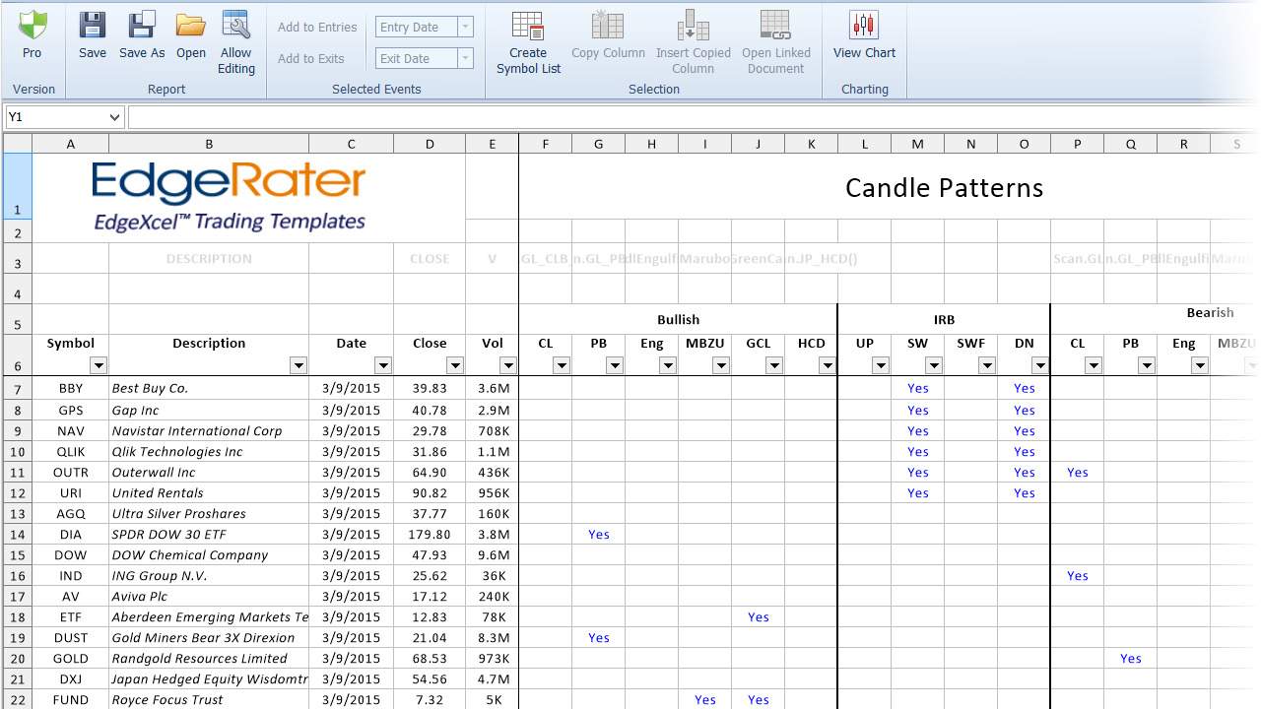Select the volume cell 240K
The height and width of the screenshot is (709, 1261).
coord(493,597)
